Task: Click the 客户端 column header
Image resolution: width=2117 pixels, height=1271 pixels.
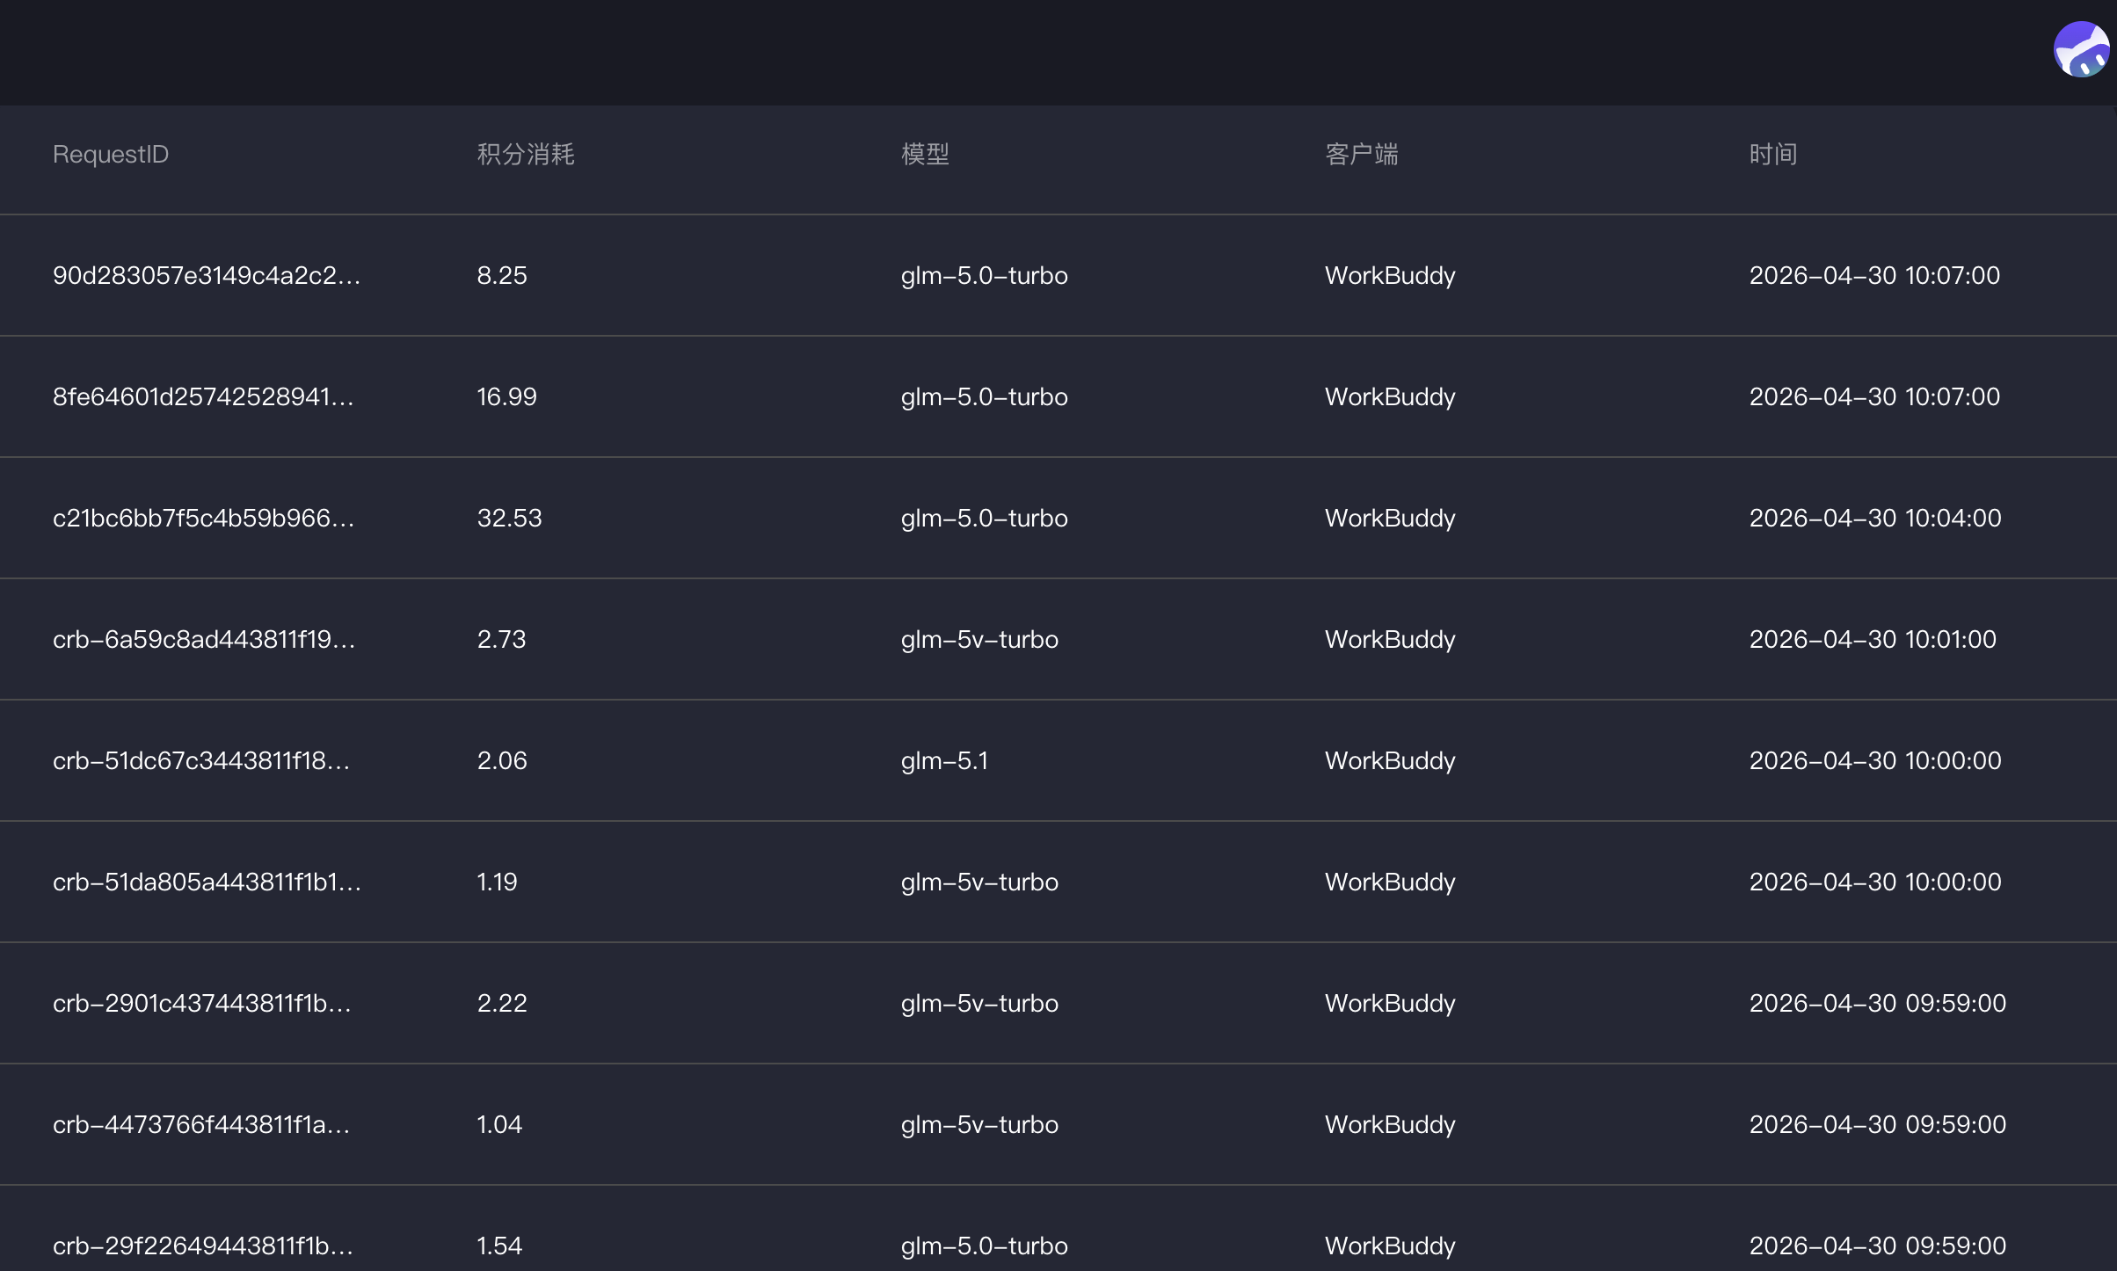Action: coord(1361,155)
